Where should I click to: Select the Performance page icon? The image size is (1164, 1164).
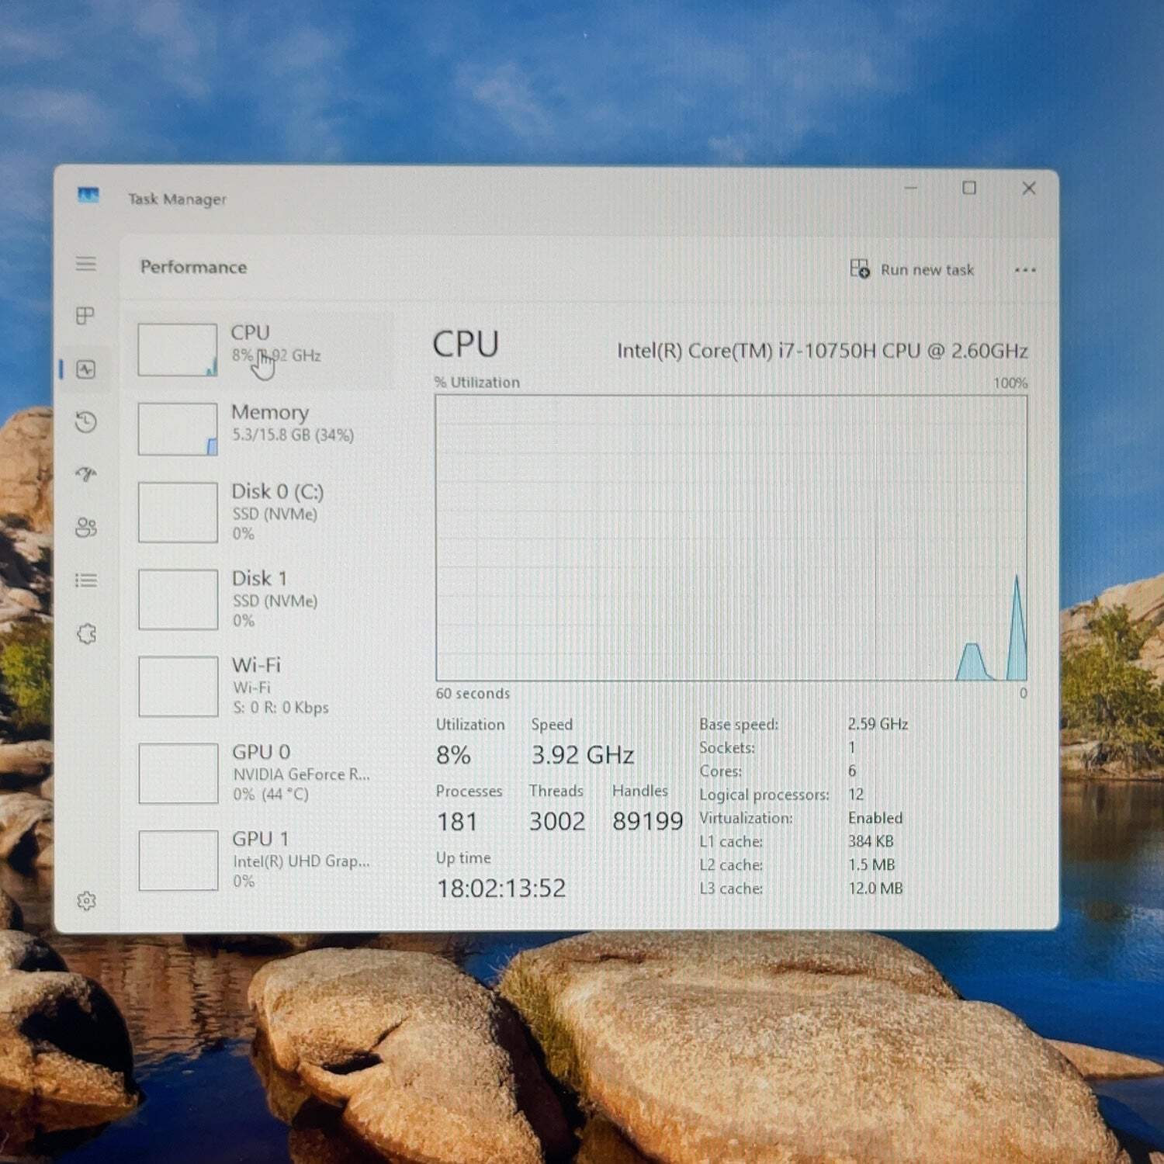(86, 369)
